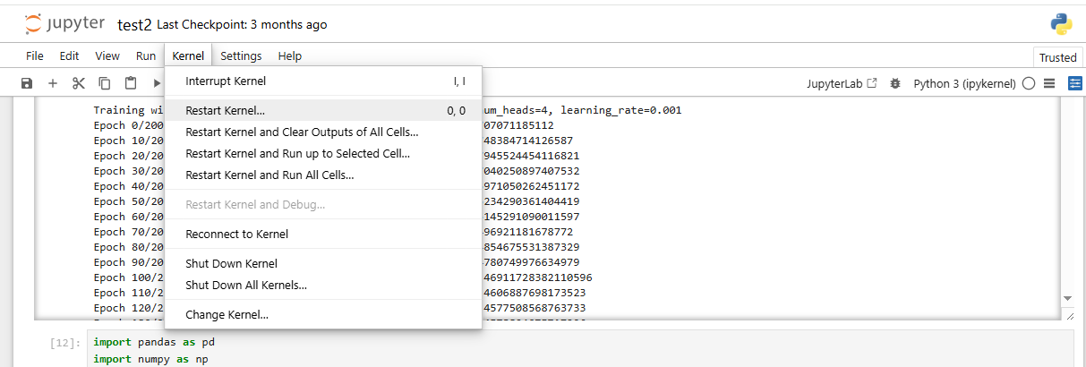The image size is (1086, 367).
Task: Click the kernel status circle indicator
Action: (1028, 83)
